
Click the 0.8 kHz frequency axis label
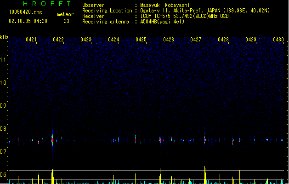point(4,129)
